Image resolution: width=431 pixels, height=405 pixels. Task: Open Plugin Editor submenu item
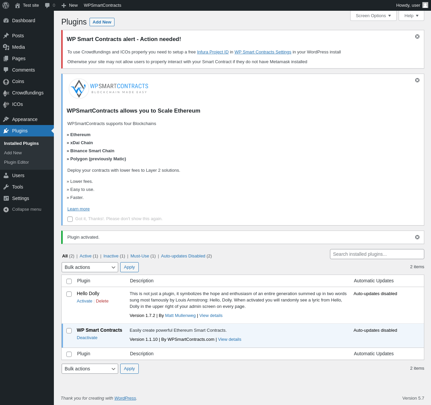[x=16, y=162]
